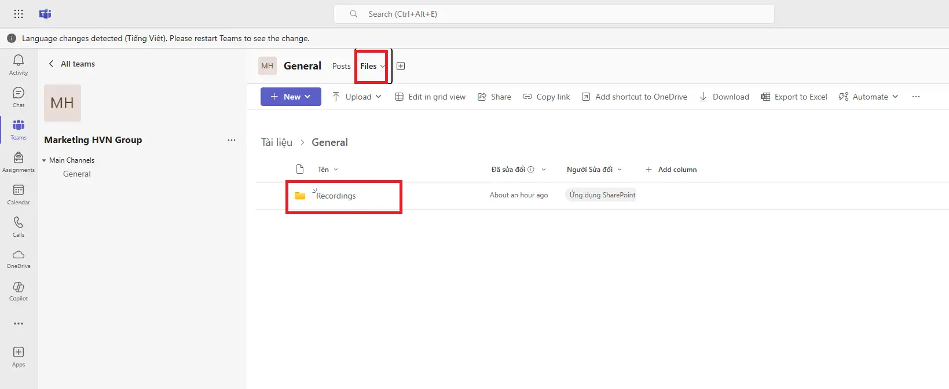This screenshot has height=389, width=949.
Task: Collapse the Main Channels section
Action: coord(44,160)
